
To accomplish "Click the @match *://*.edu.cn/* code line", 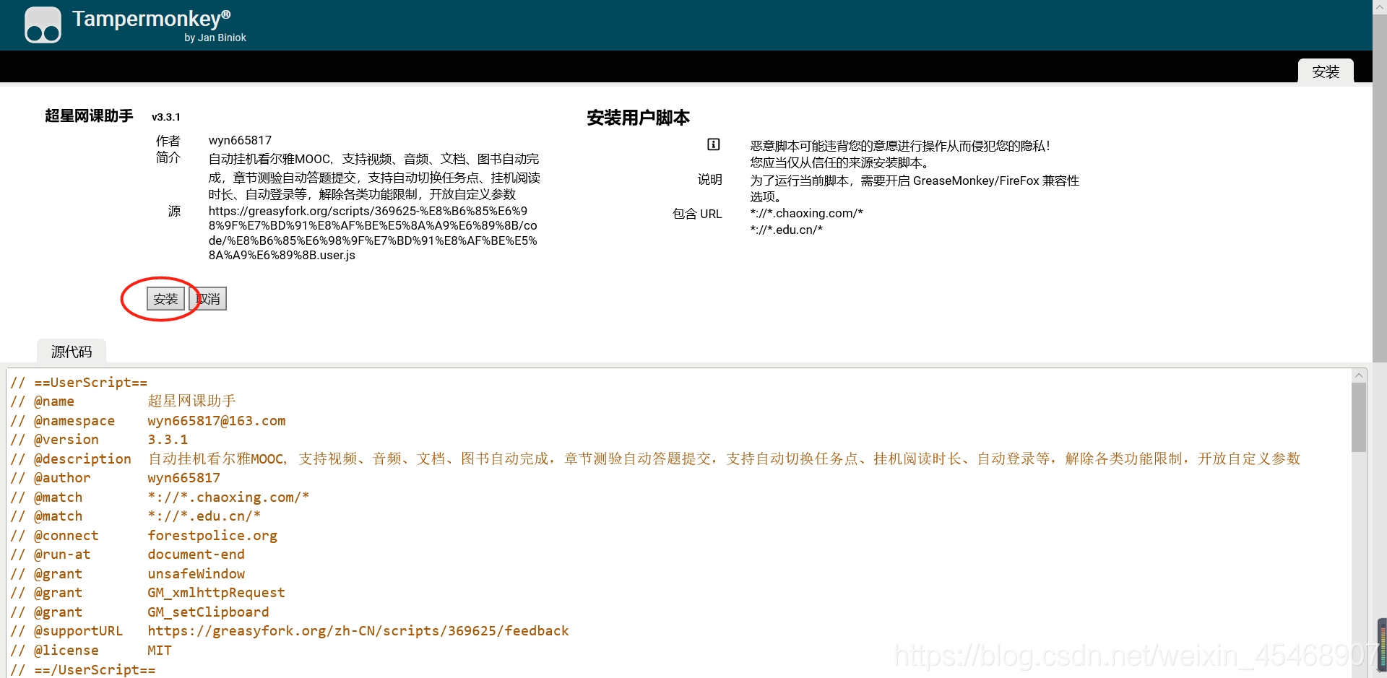I will [135, 516].
